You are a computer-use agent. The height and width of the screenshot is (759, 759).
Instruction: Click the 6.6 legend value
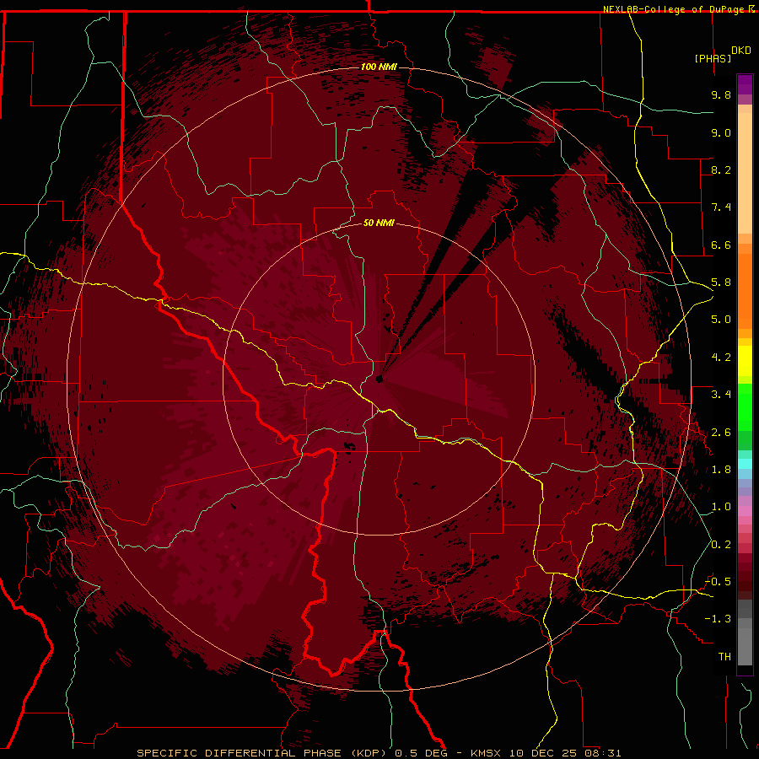(x=721, y=245)
